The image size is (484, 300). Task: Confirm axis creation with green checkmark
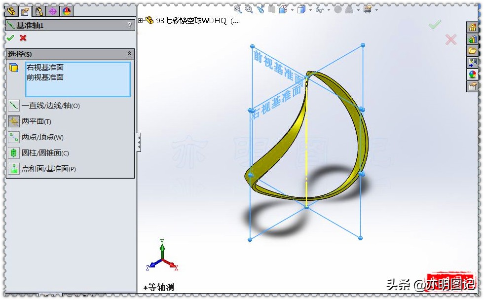11,37
